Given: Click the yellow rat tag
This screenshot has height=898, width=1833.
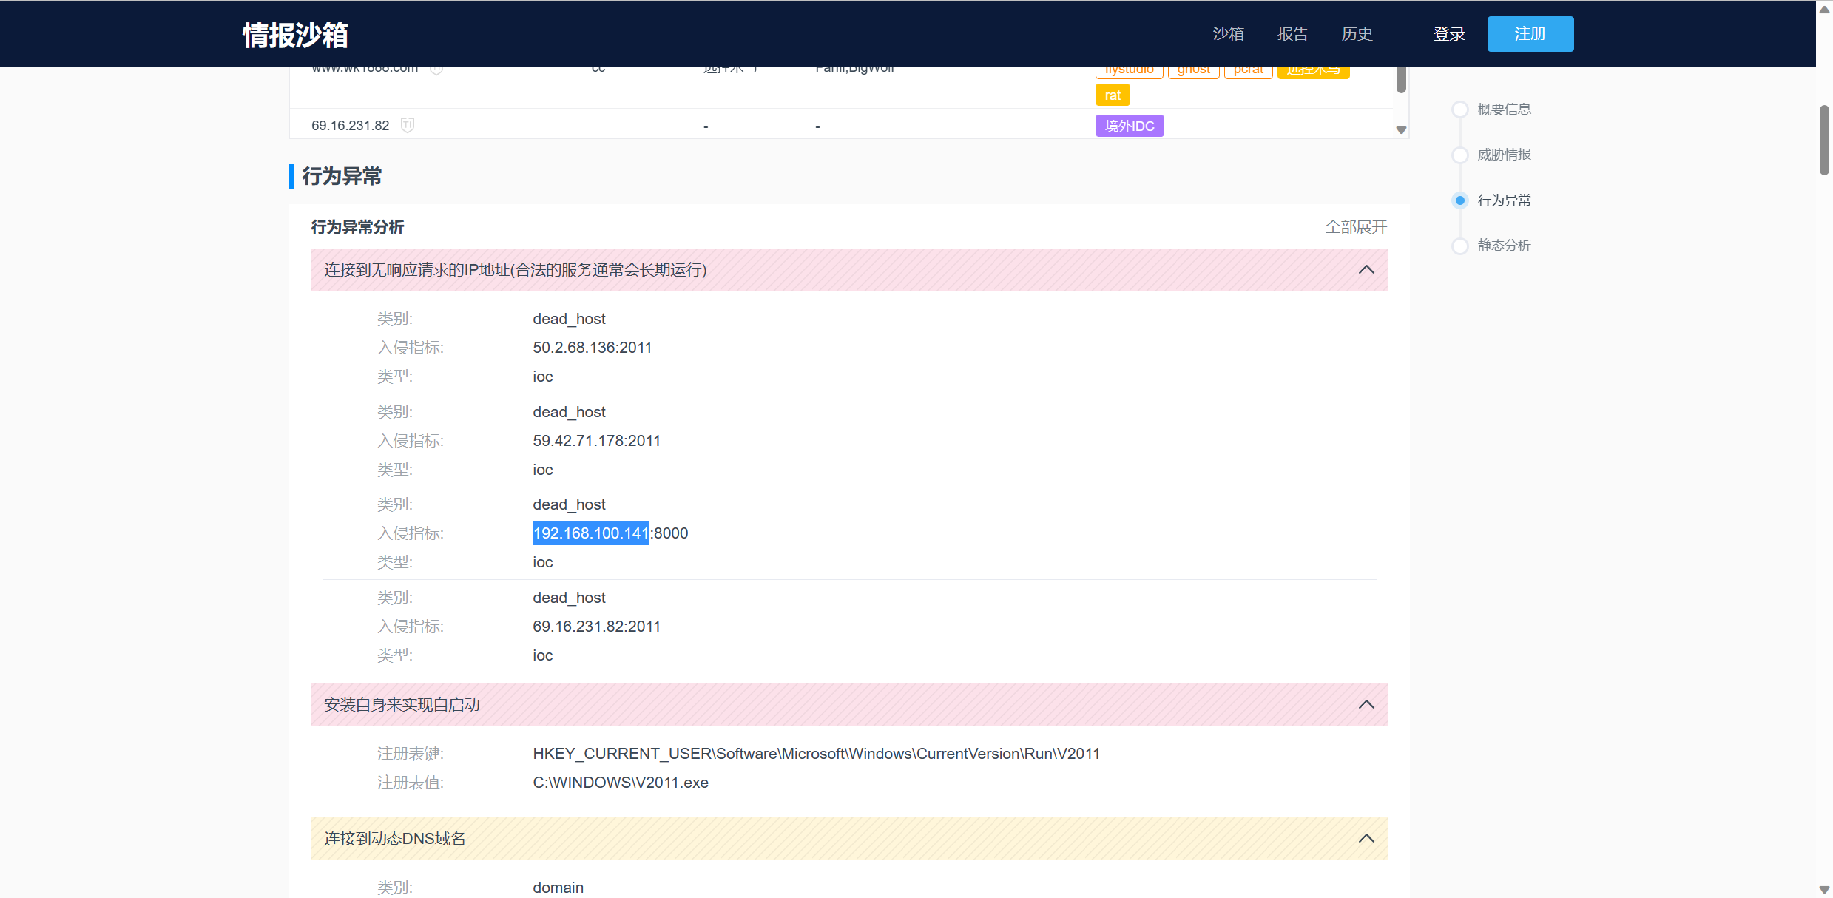Looking at the screenshot, I should 1112,95.
